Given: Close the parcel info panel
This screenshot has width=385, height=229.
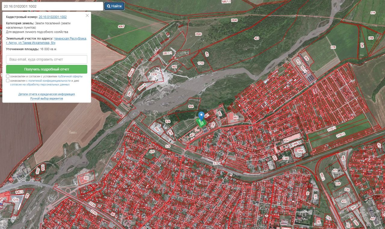Looking at the screenshot, I should click(87, 16).
